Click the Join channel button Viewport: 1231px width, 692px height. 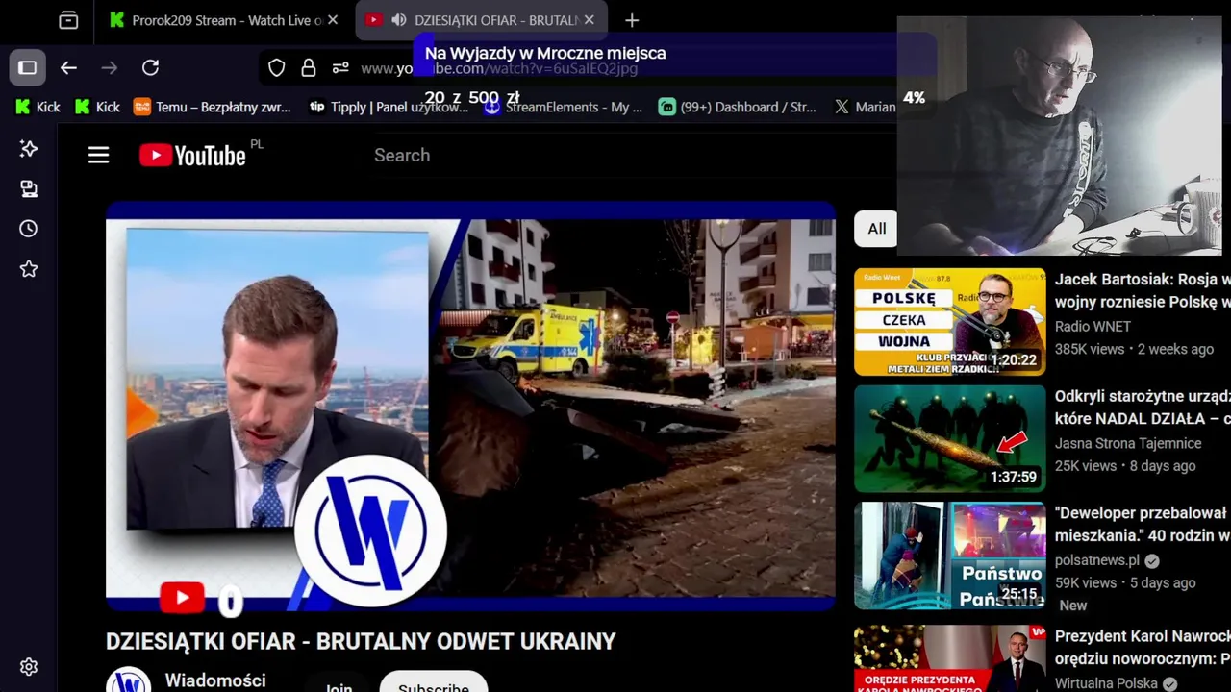pos(339,684)
